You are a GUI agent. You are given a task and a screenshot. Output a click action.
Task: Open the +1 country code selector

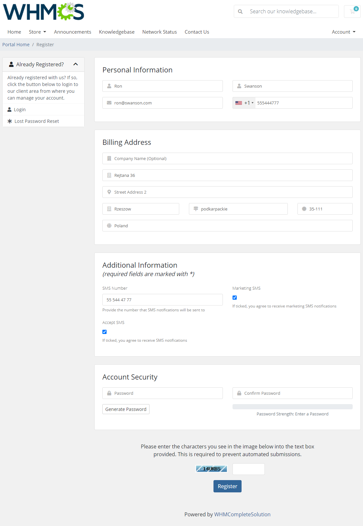click(x=244, y=103)
